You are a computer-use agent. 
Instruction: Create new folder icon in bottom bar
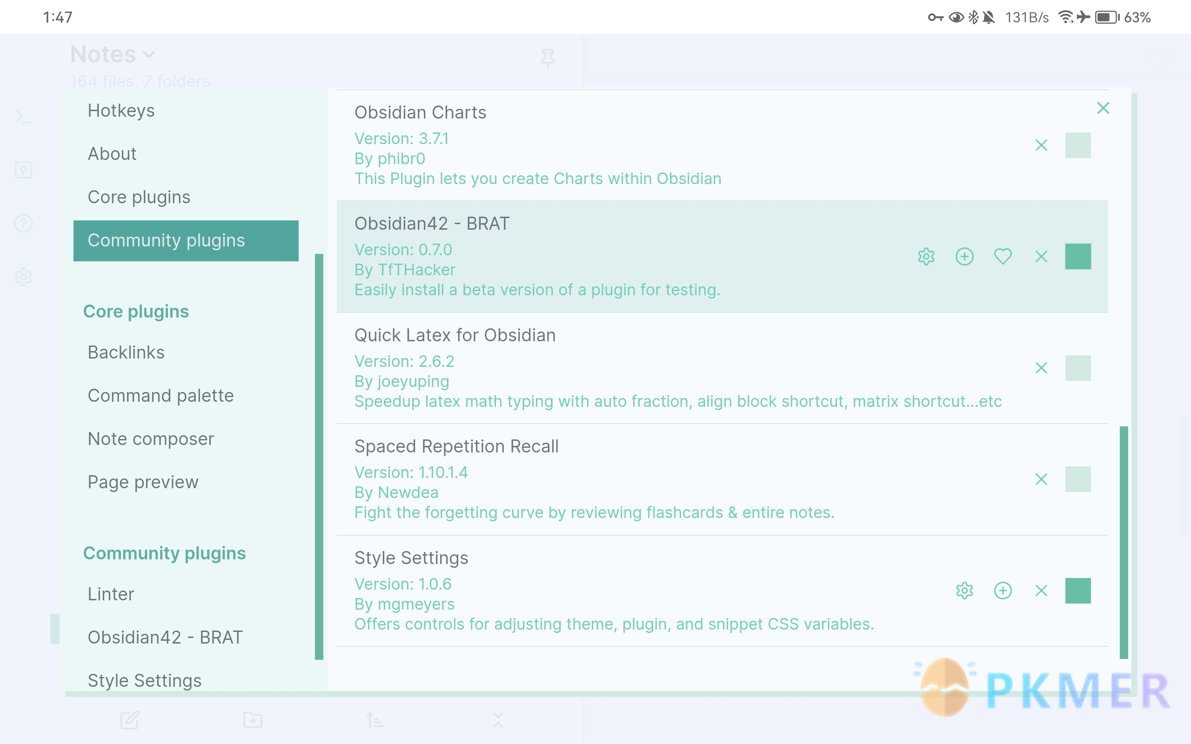click(253, 720)
